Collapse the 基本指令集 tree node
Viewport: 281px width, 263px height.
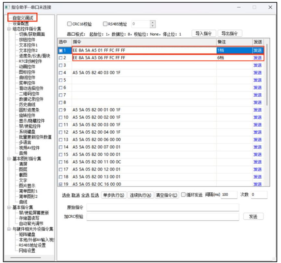(x=9, y=208)
